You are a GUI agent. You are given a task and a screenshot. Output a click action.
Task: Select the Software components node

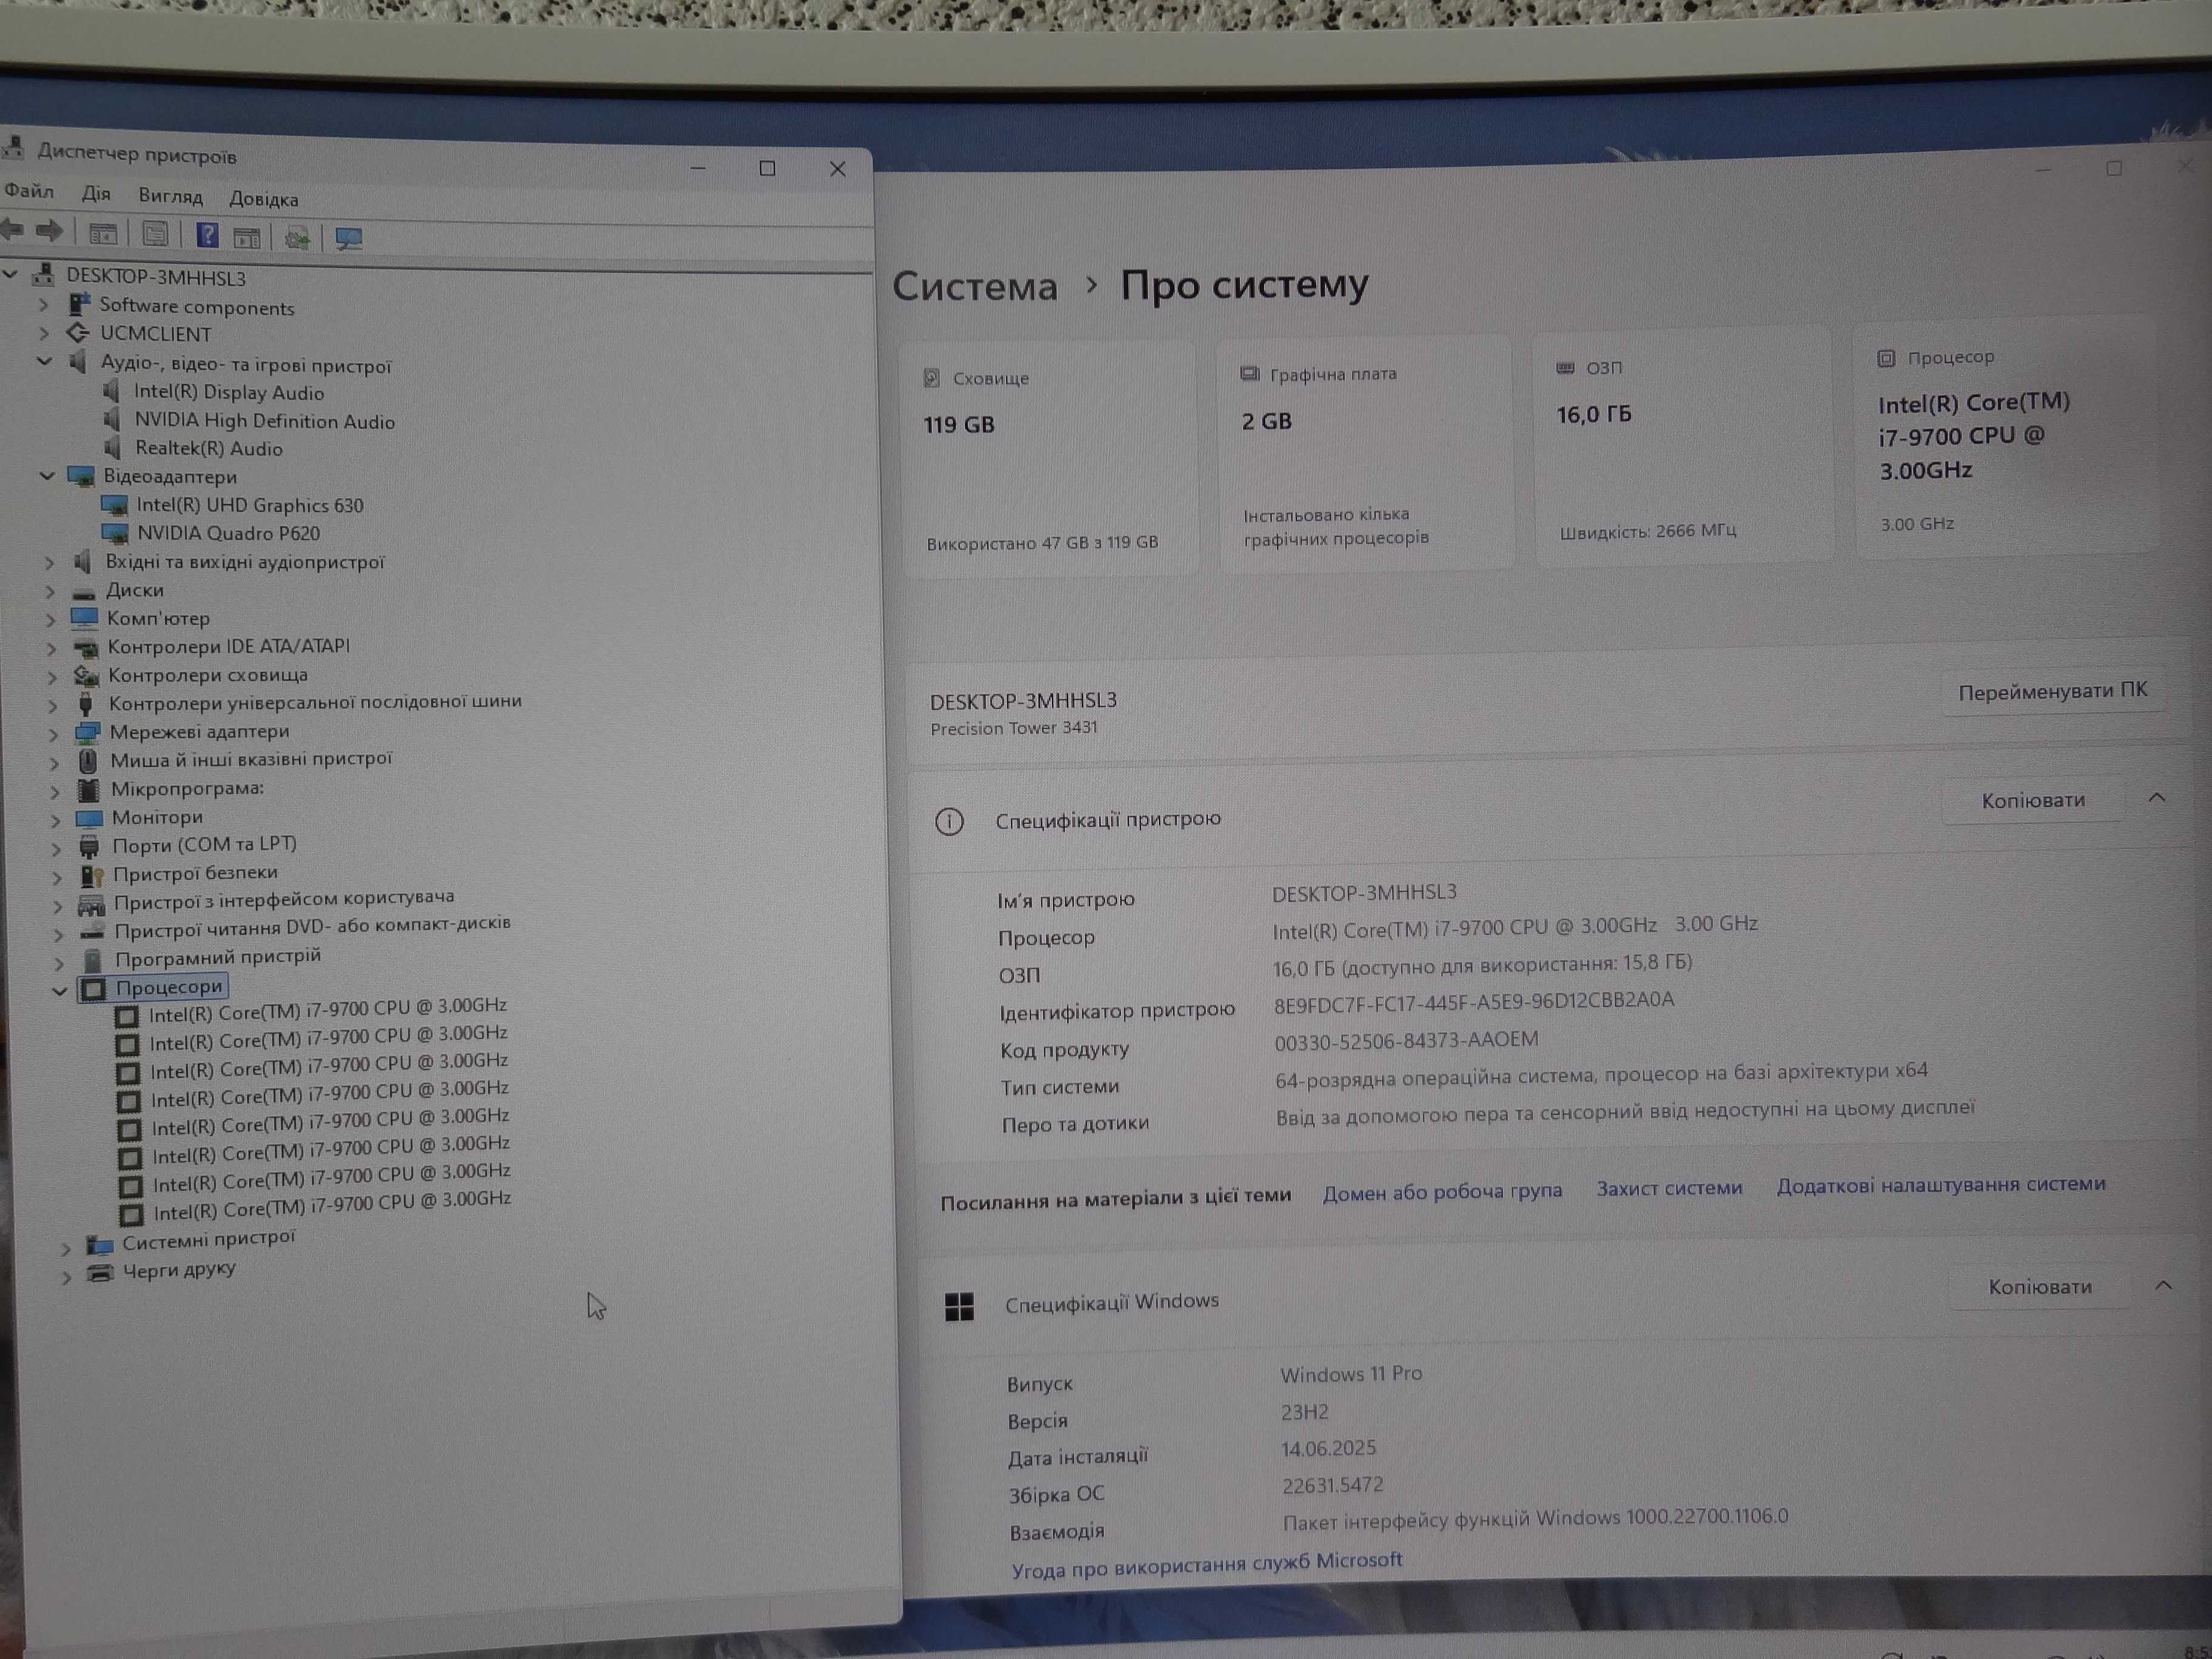pos(196,307)
